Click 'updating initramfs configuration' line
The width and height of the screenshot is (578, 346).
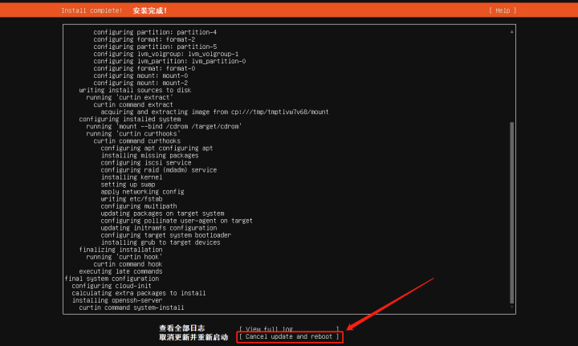pos(158,228)
